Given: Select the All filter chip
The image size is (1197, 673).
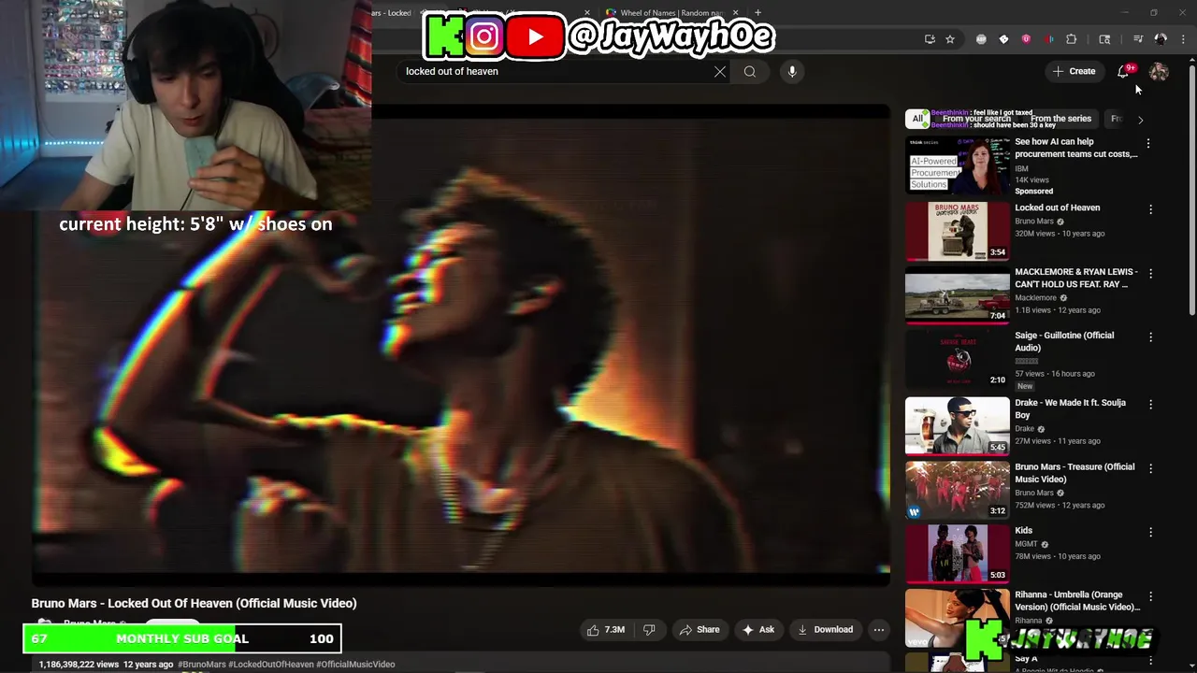Looking at the screenshot, I should tap(917, 119).
